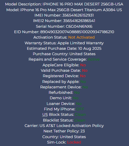Click the Blacklist Status Clean value
The height and width of the screenshot is (146, 129).
(80, 120)
